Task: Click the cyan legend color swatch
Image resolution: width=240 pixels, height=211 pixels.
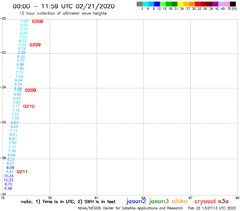Action: tap(146, 4)
